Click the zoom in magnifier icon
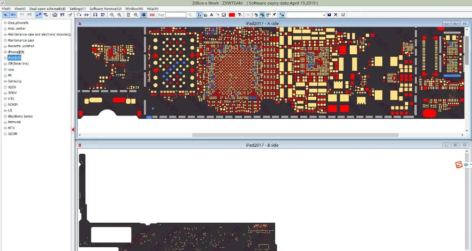472x251 pixels. pos(119,15)
